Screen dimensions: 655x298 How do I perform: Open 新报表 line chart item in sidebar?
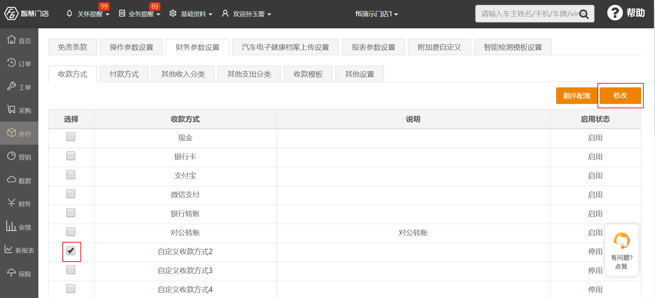[19, 250]
